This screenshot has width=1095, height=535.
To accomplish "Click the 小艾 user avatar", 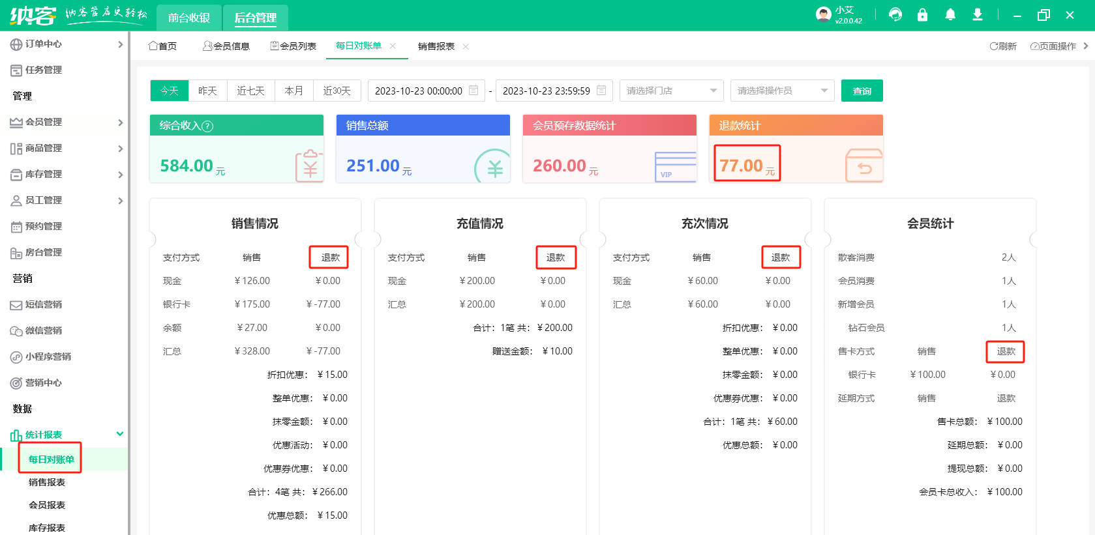I will coord(823,14).
